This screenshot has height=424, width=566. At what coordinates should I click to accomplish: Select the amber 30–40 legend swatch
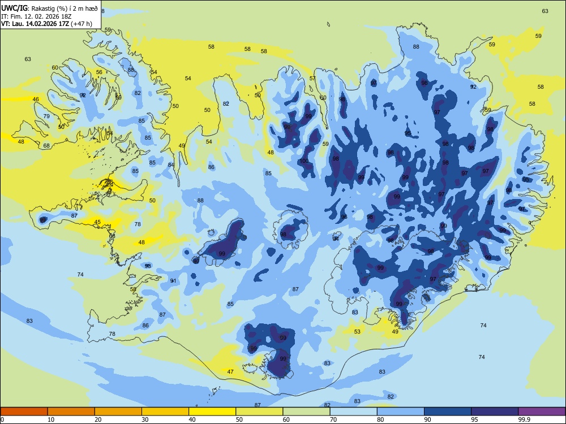tap(165, 412)
